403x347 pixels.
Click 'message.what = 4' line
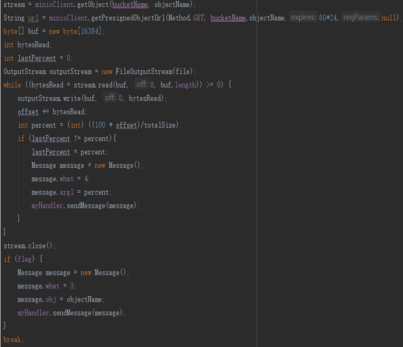pyautogui.click(x=61, y=179)
